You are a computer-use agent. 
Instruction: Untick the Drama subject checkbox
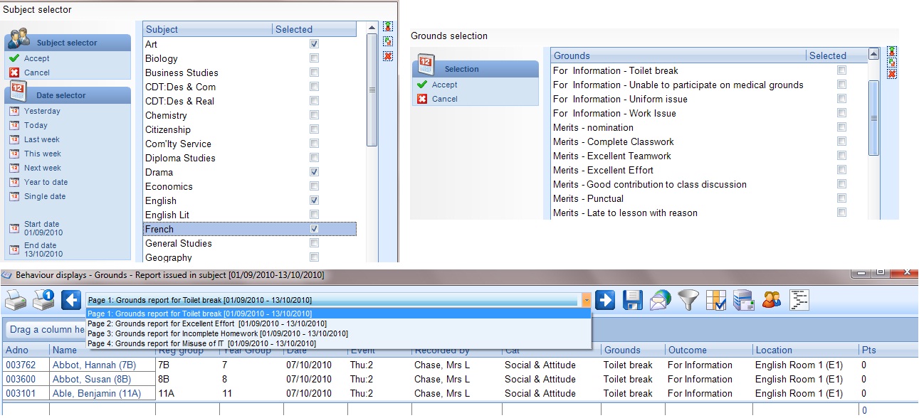[314, 172]
